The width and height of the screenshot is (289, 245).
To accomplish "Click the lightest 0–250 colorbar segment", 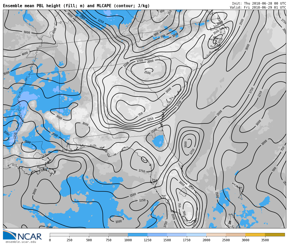I will (x=59, y=235).
